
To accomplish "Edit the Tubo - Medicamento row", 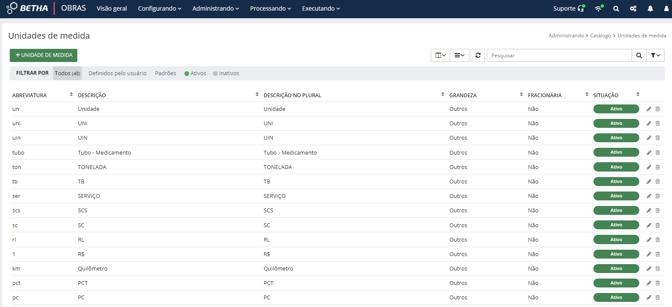I will coord(649,152).
